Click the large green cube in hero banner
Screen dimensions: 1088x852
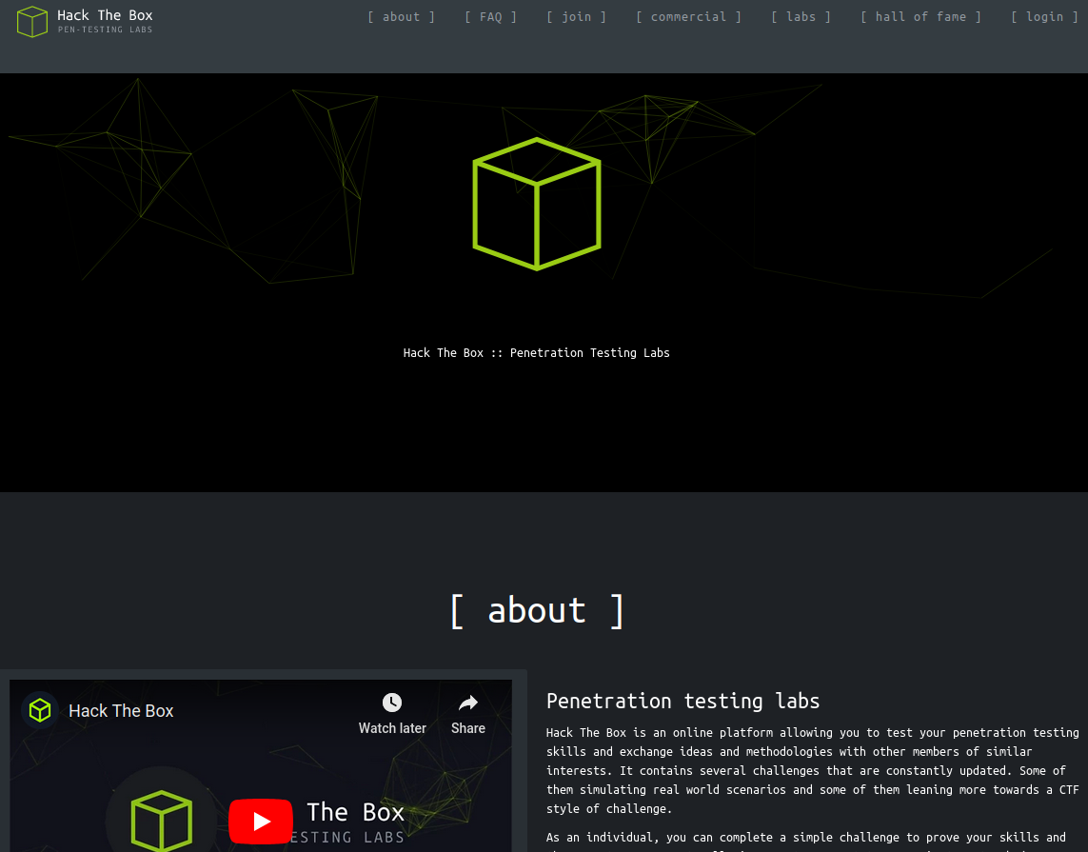(536, 204)
